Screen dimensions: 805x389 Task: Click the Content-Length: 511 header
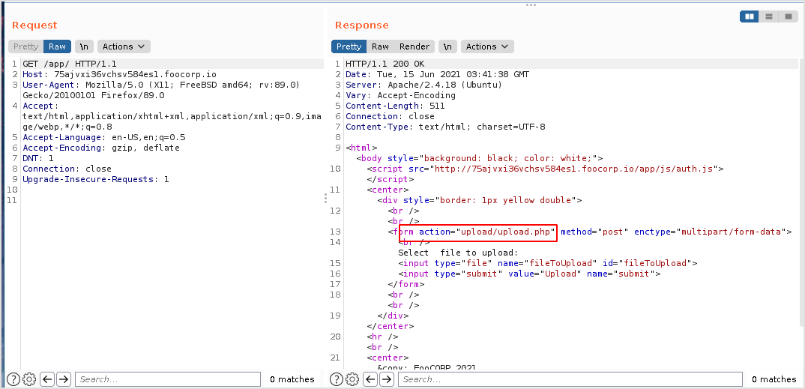[395, 106]
